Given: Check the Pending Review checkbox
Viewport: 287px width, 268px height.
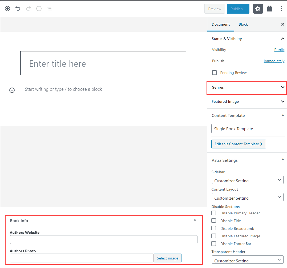Looking at the screenshot, I should tap(214, 73).
